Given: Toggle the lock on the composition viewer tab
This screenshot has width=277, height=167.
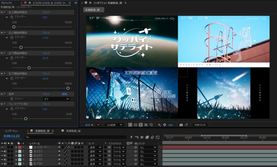Looking at the screenshot, I should 90,3.
